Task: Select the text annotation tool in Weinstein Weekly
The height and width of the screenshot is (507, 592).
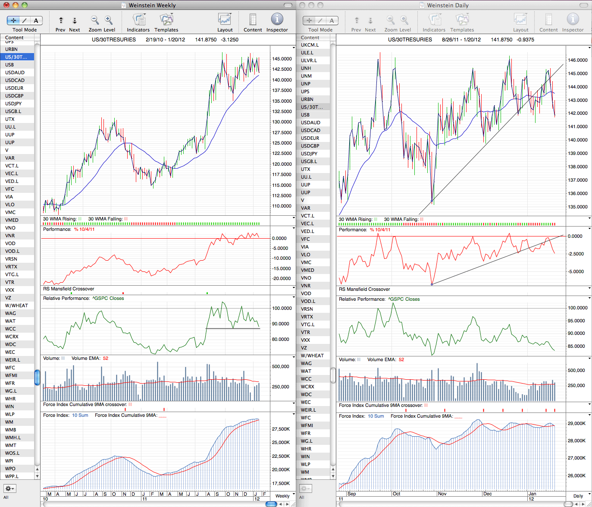Action: click(x=36, y=20)
